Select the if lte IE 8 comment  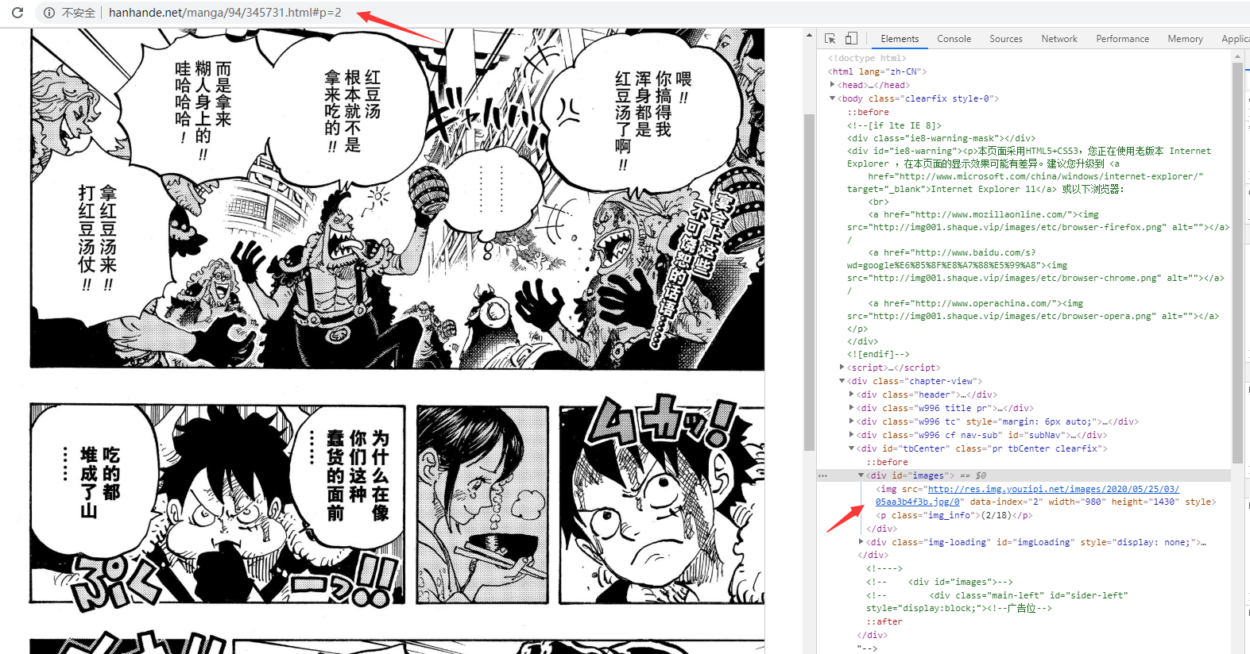point(894,125)
